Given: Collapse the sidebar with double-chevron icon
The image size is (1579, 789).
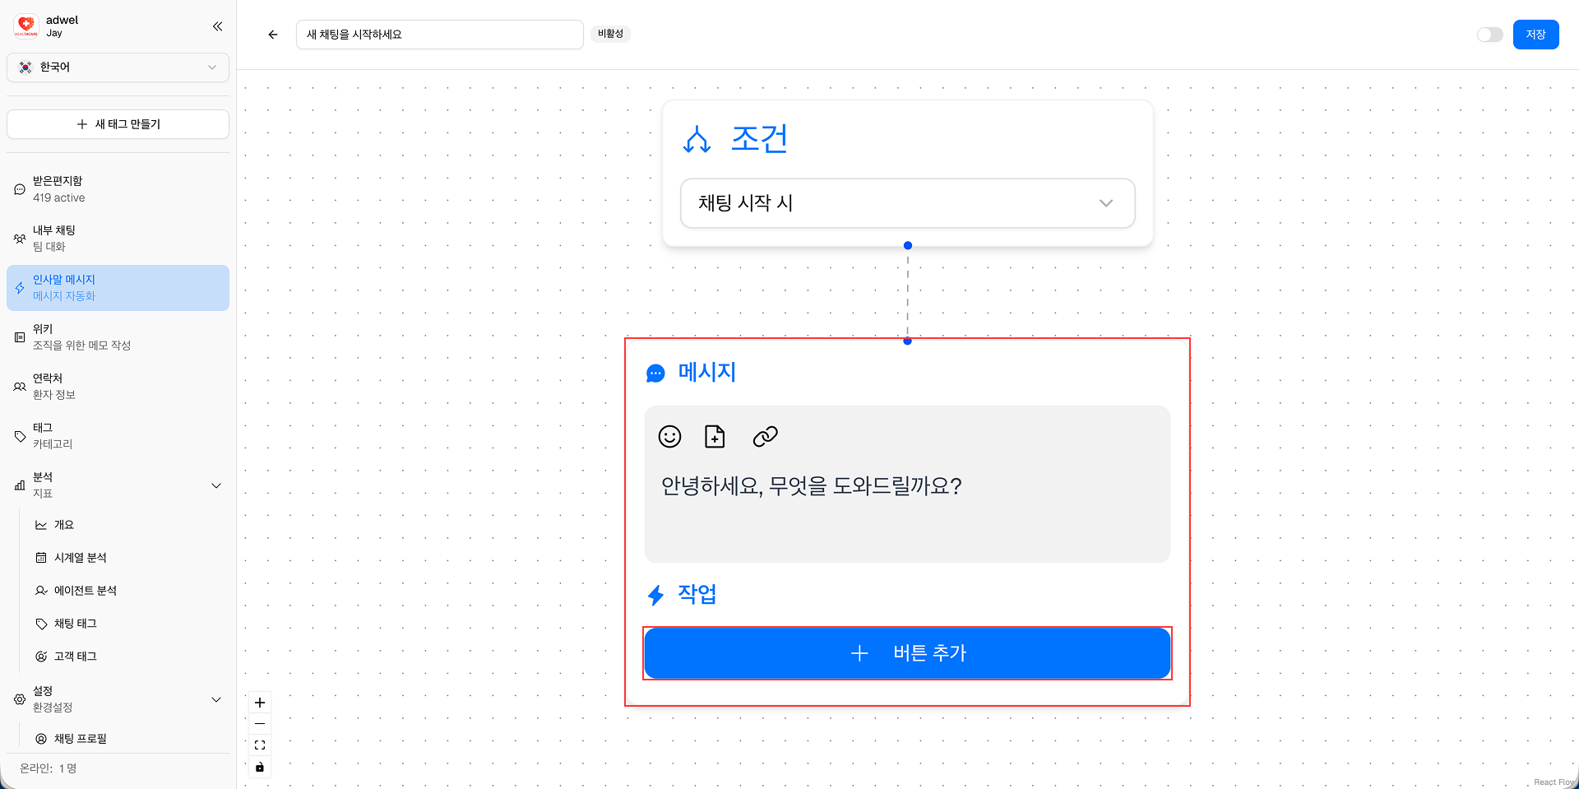Looking at the screenshot, I should tap(217, 26).
